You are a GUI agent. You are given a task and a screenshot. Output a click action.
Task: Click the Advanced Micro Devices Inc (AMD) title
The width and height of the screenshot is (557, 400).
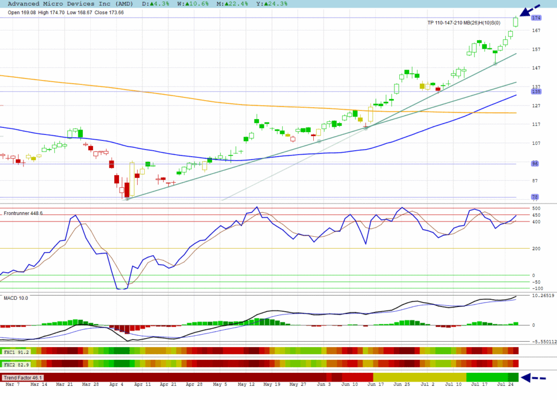(x=70, y=4)
